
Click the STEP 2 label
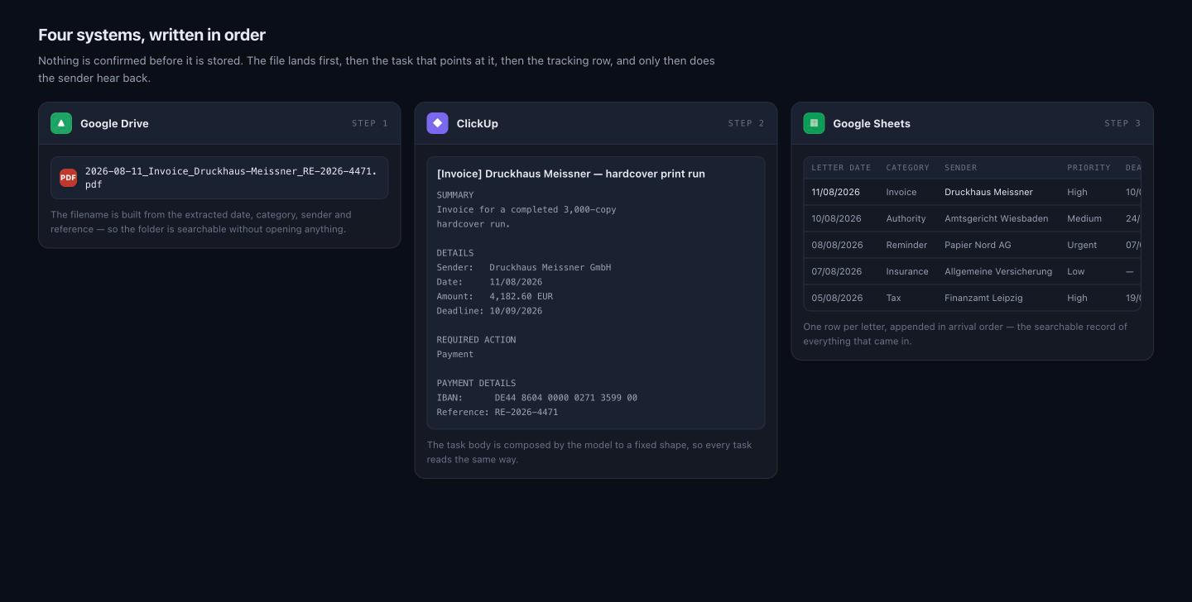[x=747, y=123]
